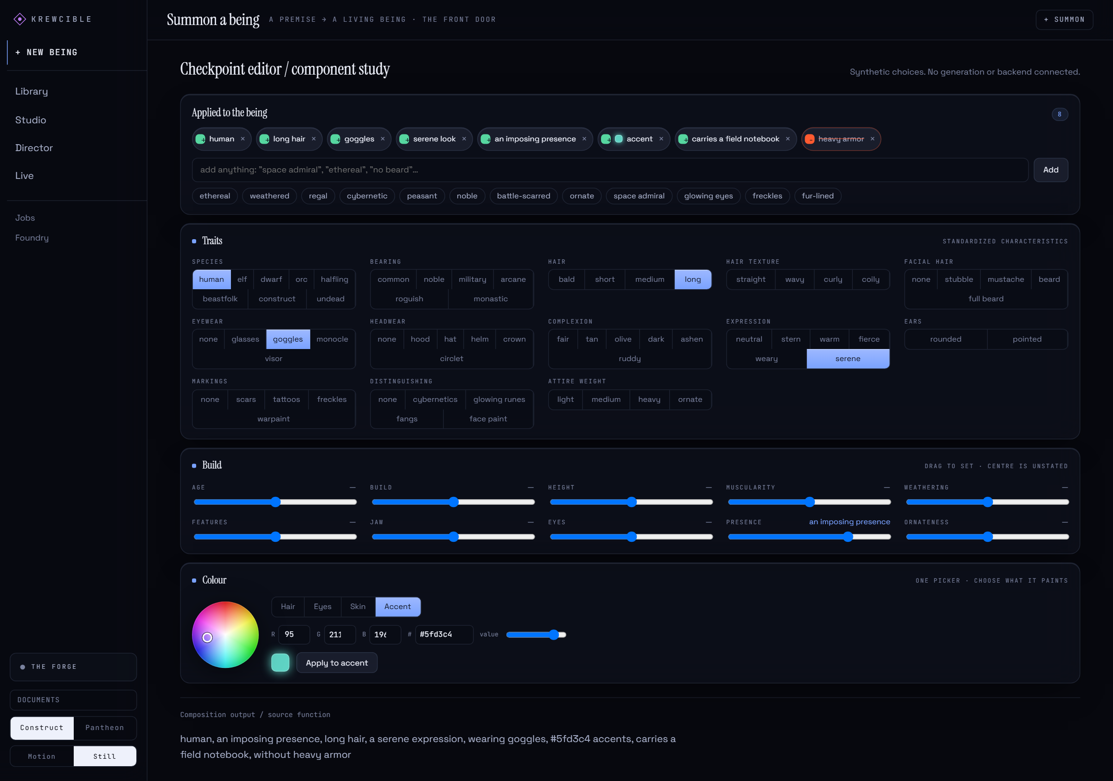Switch to Pantheon mode

(x=105, y=728)
